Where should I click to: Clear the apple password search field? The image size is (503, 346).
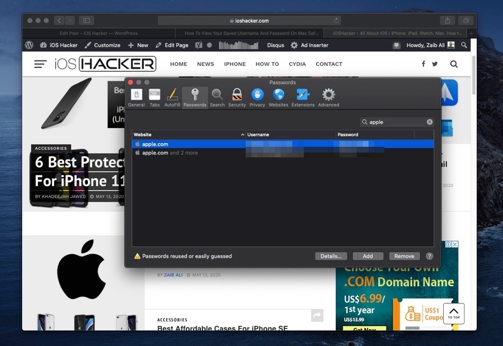(429, 122)
